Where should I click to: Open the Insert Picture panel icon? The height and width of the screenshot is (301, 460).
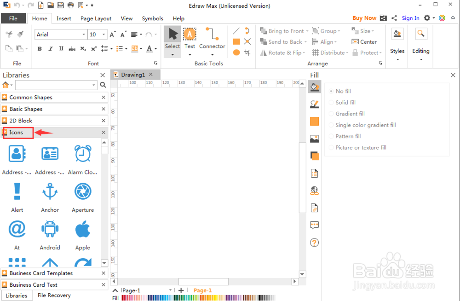(314, 139)
